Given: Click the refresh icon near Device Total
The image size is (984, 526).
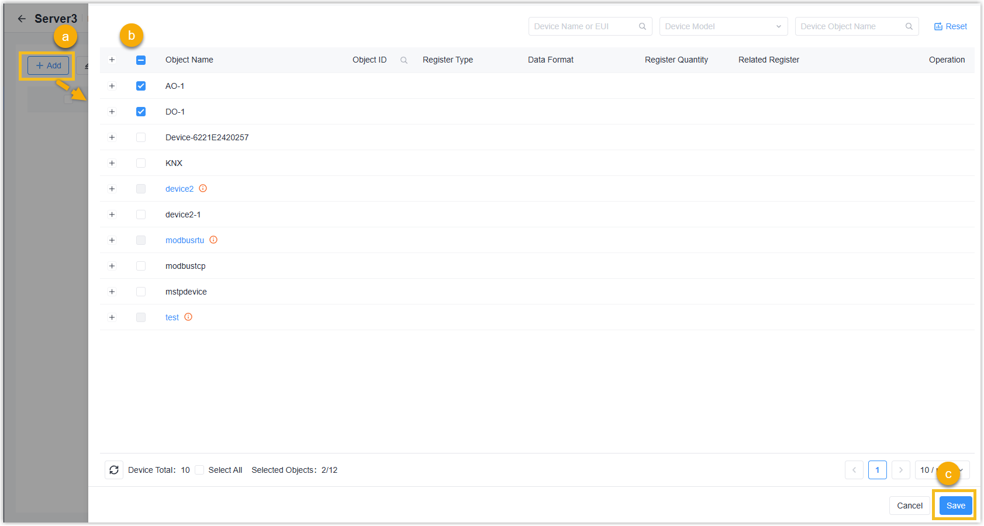Looking at the screenshot, I should coord(114,470).
